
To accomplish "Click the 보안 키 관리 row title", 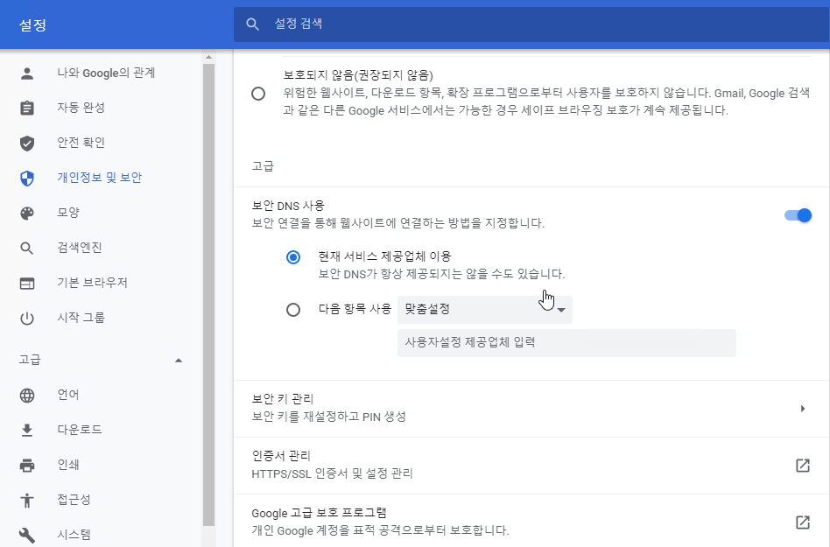I will [283, 399].
